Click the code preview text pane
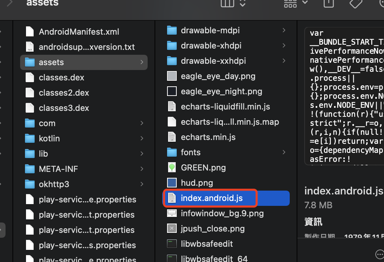Image resolution: width=384 pixels, height=262 pixels. pyautogui.click(x=344, y=96)
